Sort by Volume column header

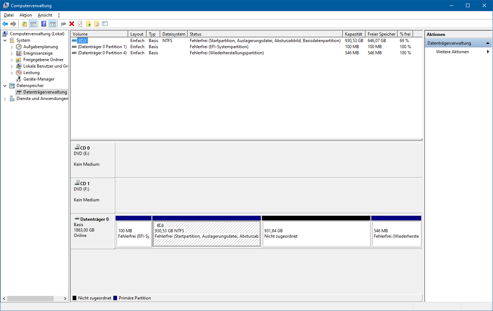coord(99,34)
